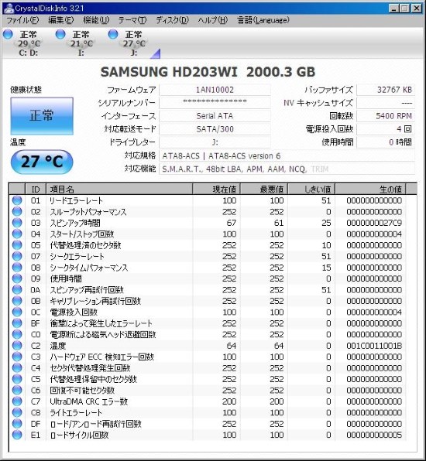Click status orb for C5 row
Image resolution: width=426 pixels, height=461 pixels.
[x=17, y=379]
